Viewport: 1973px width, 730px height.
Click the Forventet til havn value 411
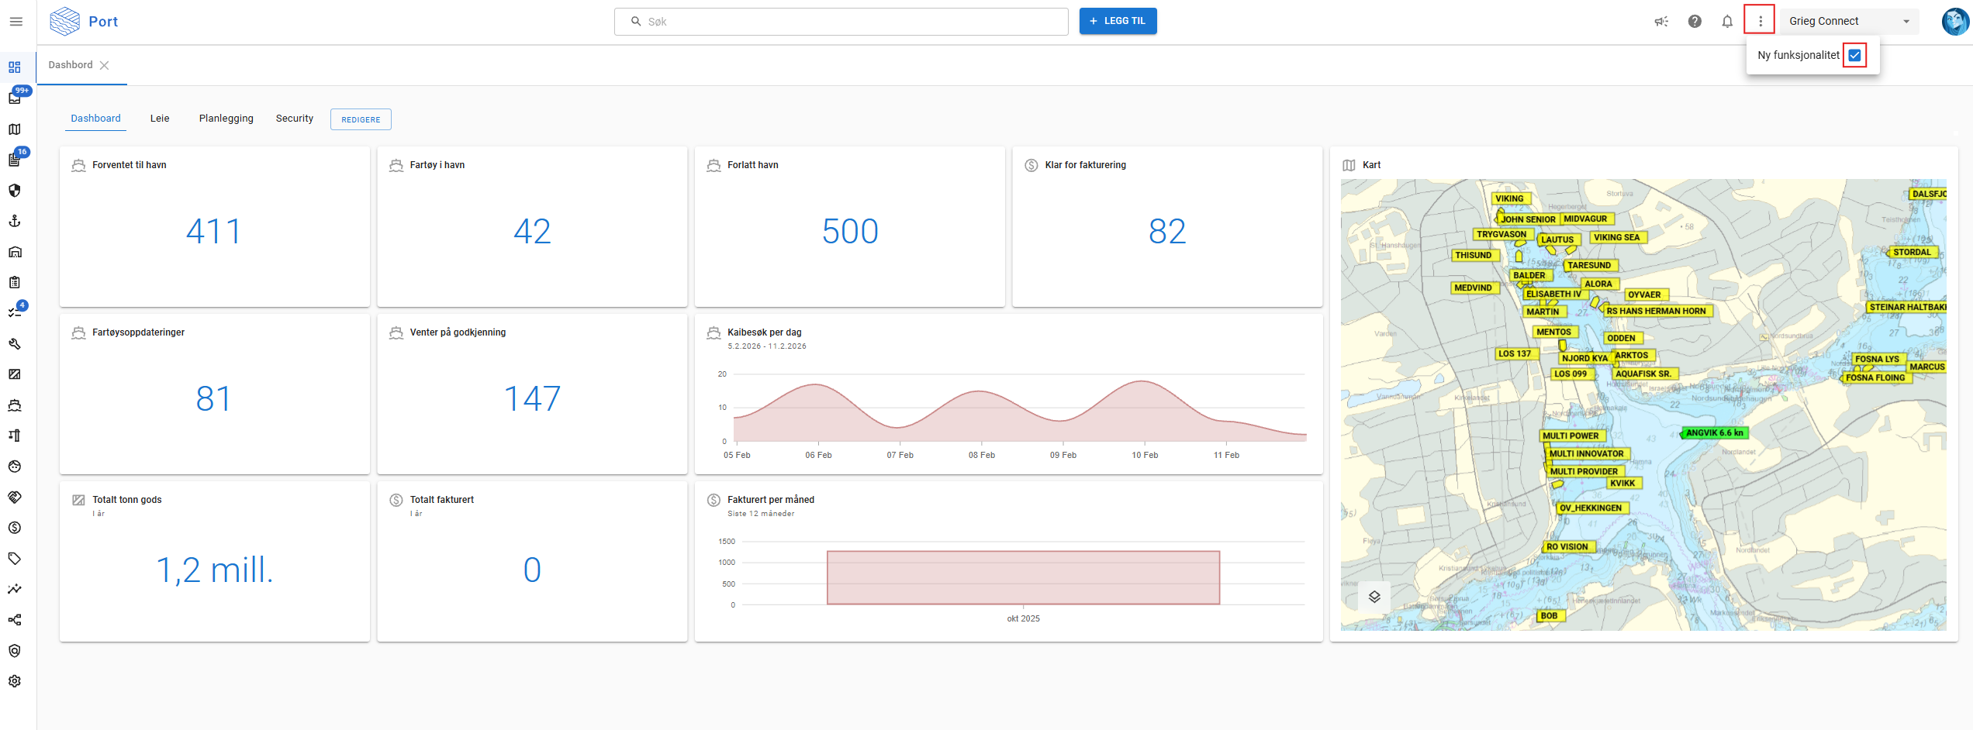pyautogui.click(x=214, y=232)
